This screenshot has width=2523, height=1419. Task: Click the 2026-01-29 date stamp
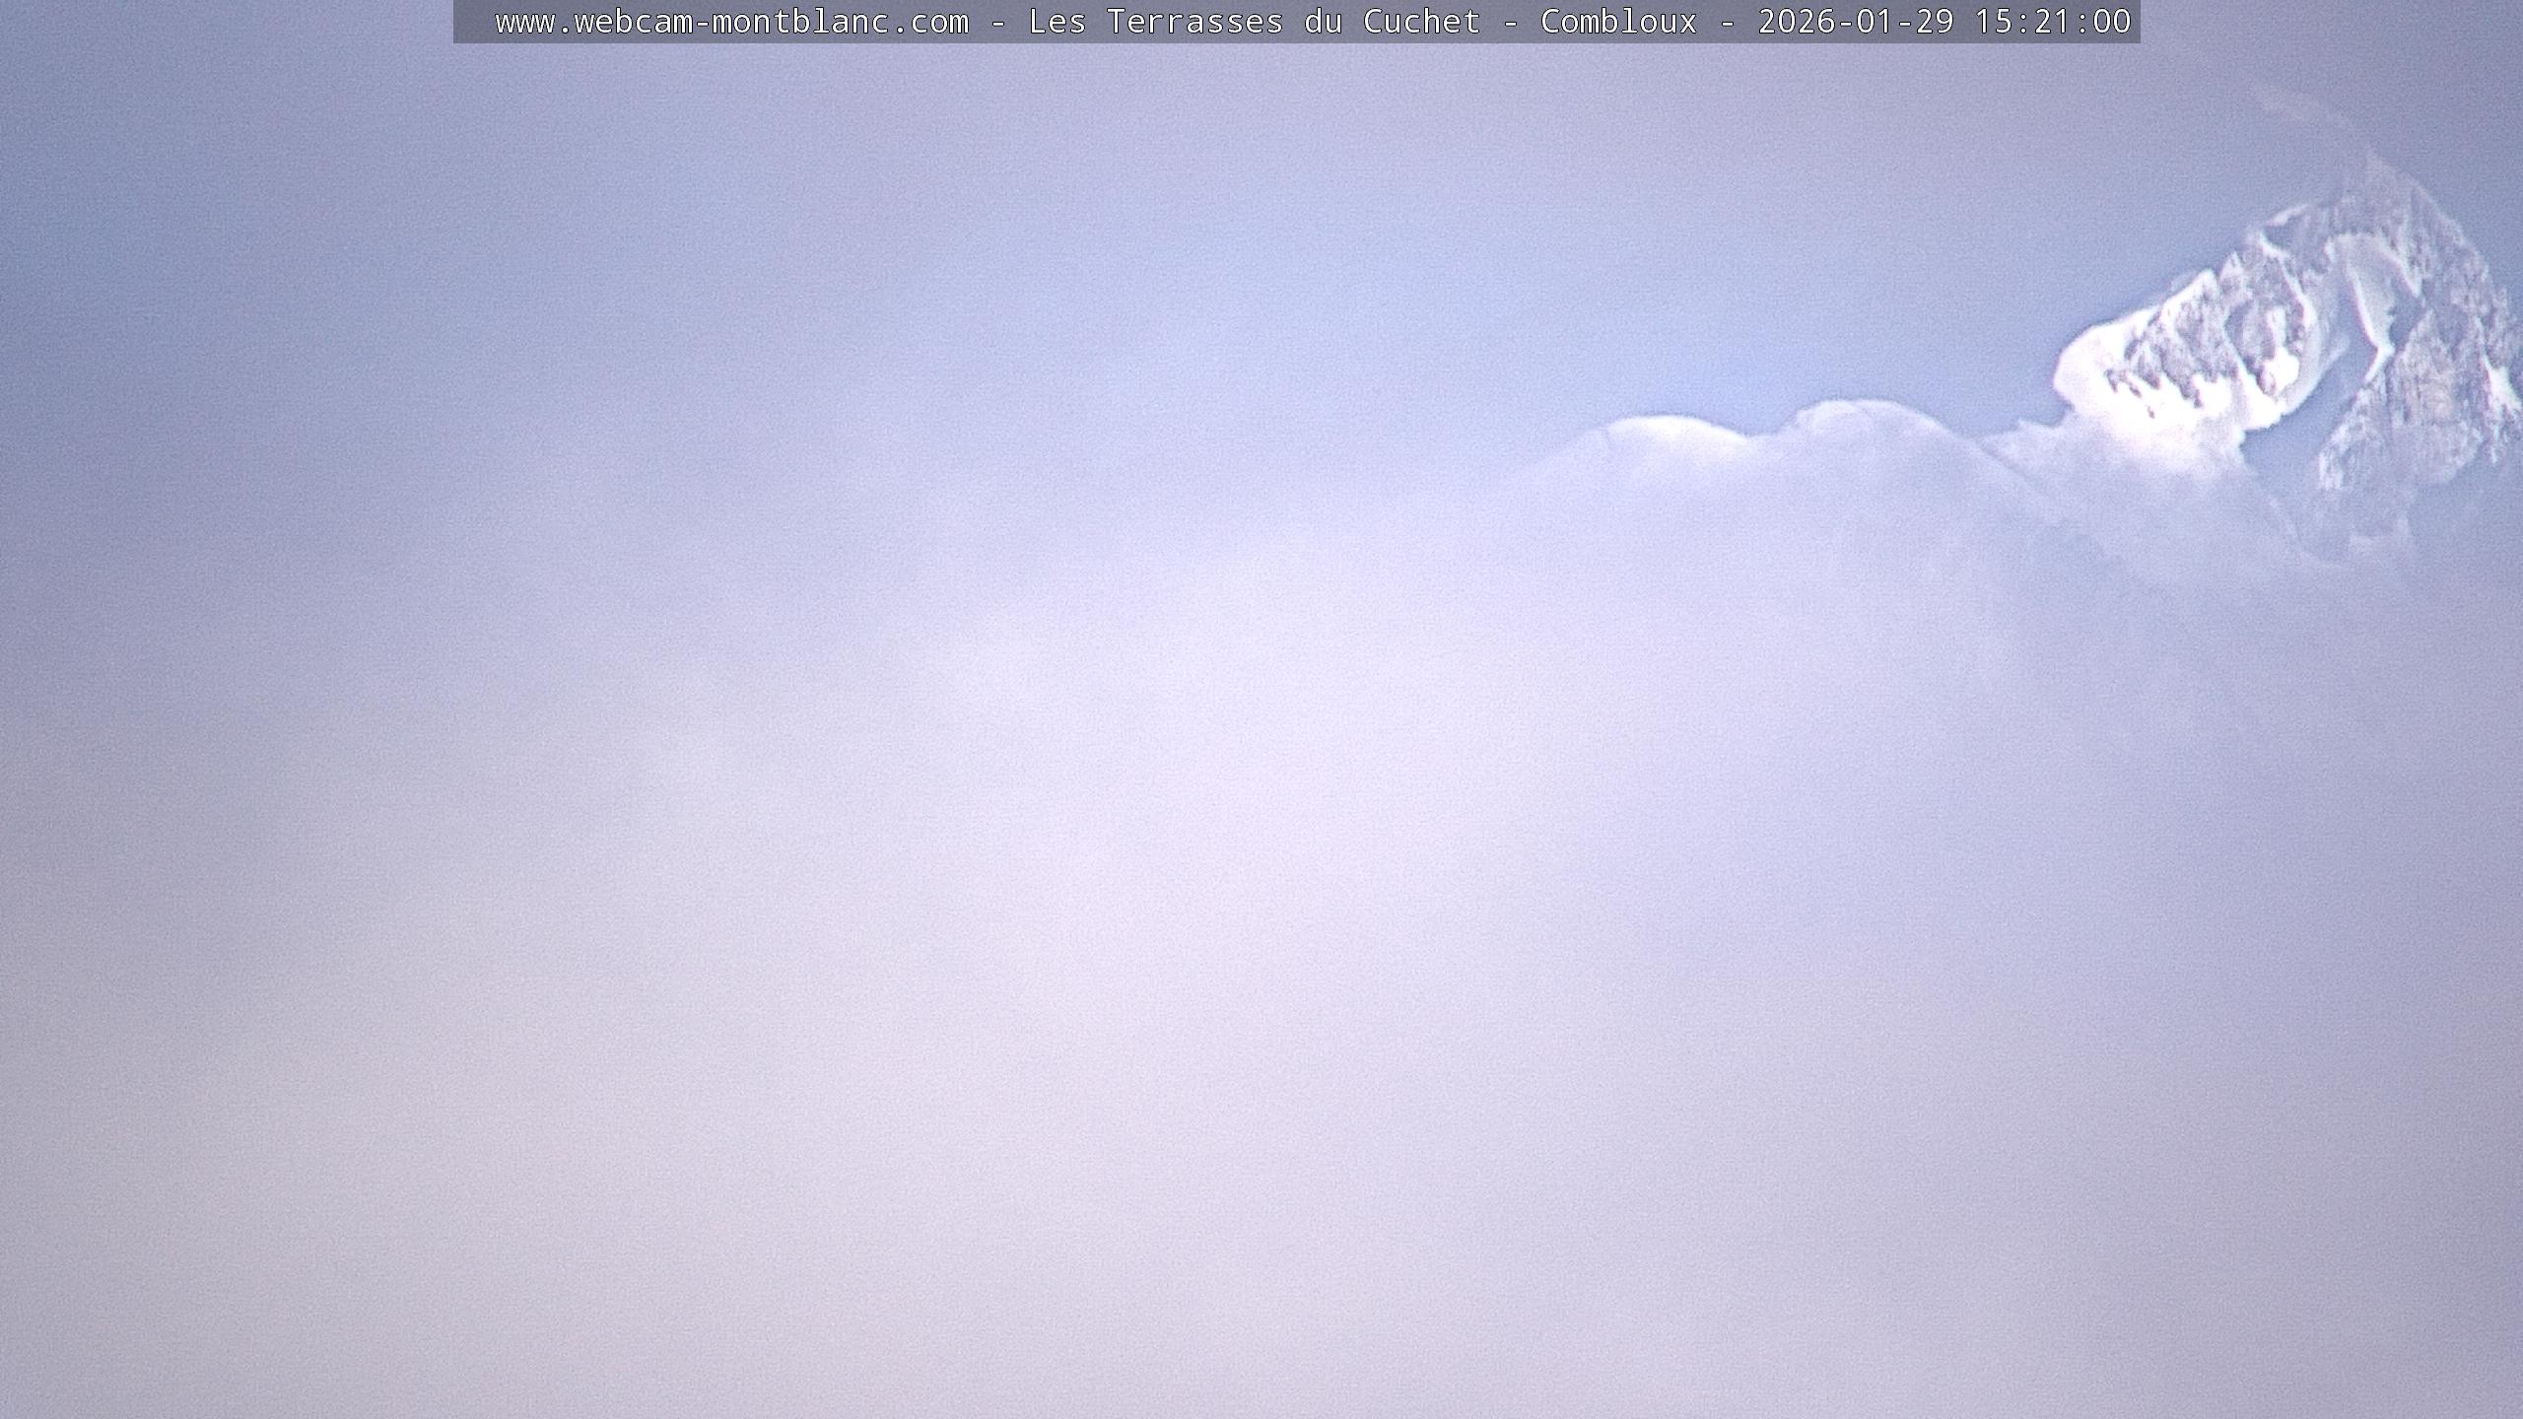tap(1855, 22)
